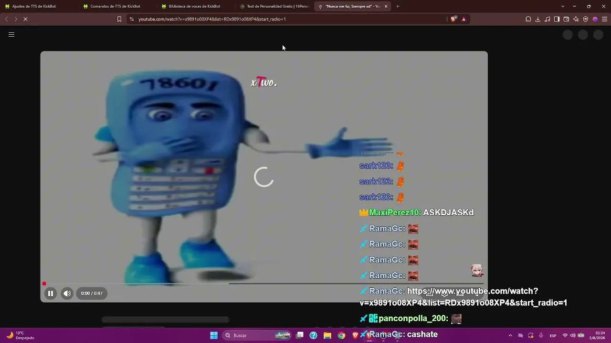Click the taskbar Buscar search box

258,335
